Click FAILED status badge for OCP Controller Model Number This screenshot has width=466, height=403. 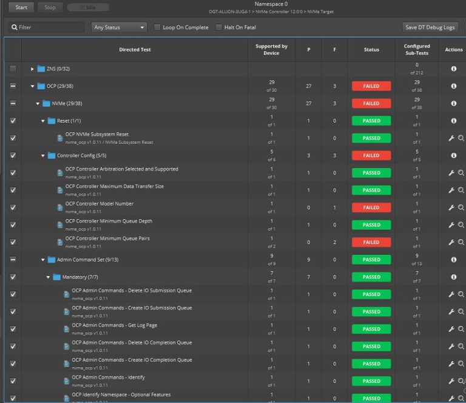pos(371,208)
